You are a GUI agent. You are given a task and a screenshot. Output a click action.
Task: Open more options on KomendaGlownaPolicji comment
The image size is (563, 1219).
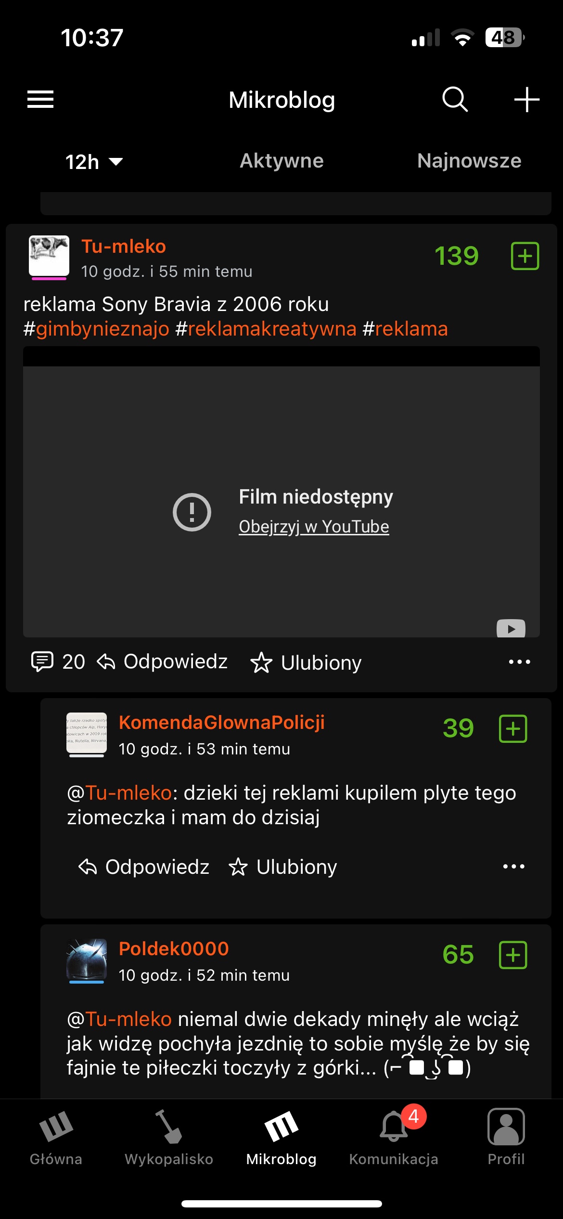(x=513, y=867)
